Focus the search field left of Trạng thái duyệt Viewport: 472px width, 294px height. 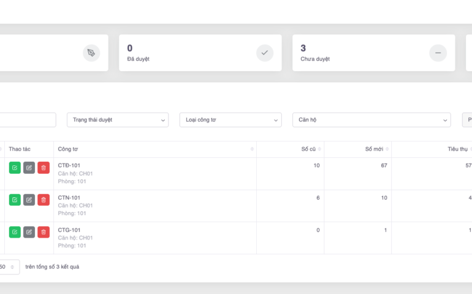point(28,120)
